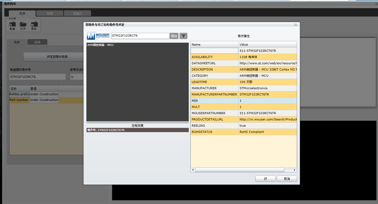378x204 pixels.
Task: Select the Part number row in background table
Action: pos(47,100)
